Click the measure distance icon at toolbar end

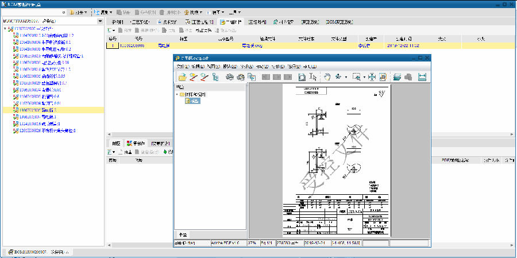click(423, 77)
